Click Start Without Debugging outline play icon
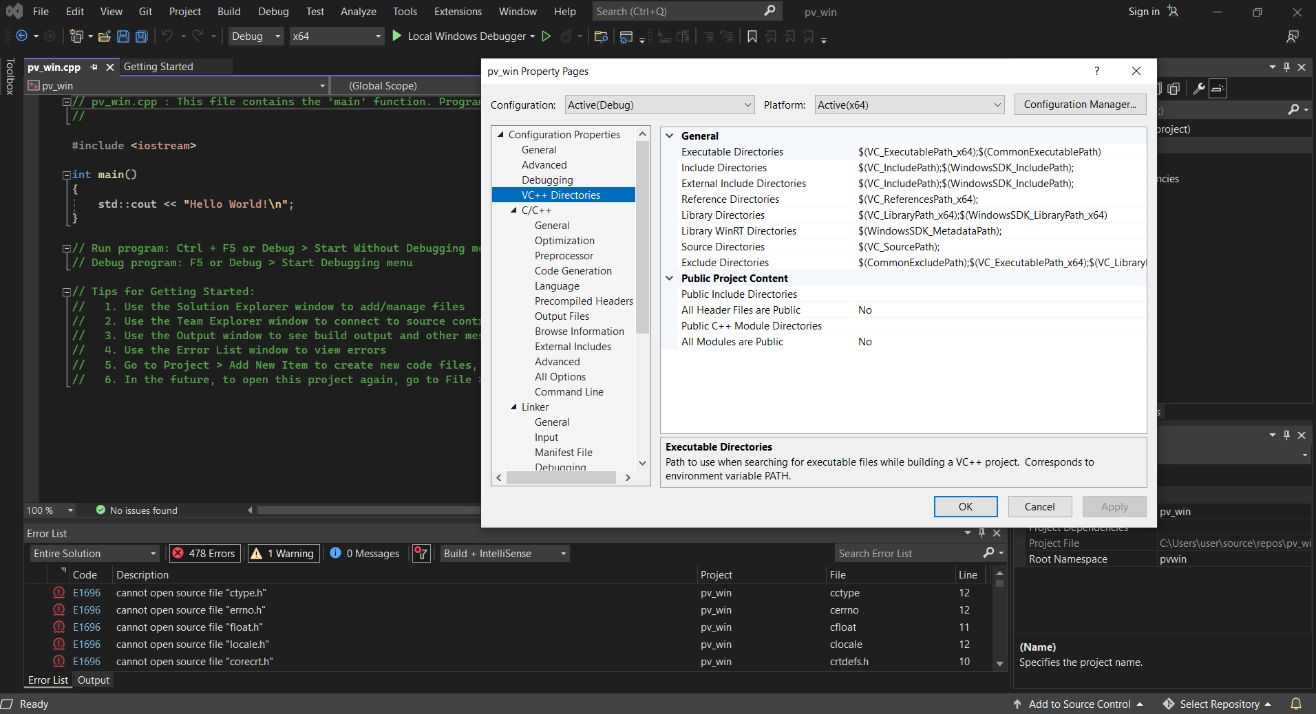 click(546, 36)
